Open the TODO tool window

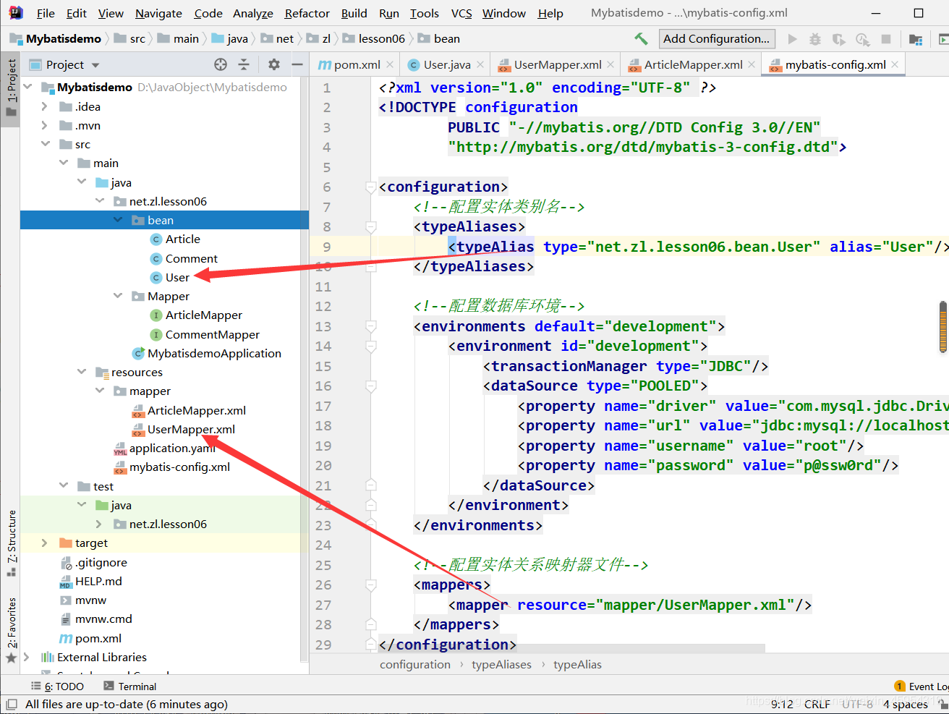tap(58, 686)
